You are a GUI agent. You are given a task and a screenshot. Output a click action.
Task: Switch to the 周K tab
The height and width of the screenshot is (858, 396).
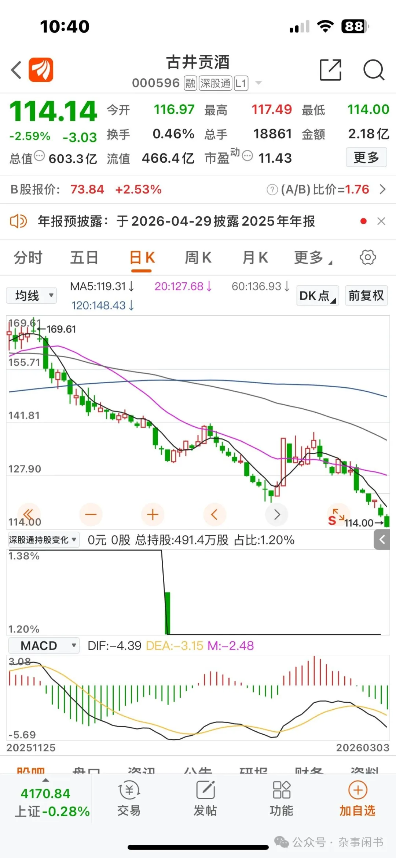pos(198,257)
